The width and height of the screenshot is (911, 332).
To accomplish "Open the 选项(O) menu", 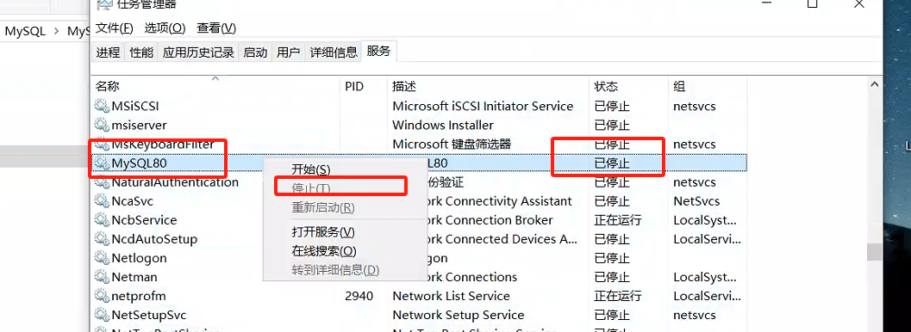I will pyautogui.click(x=165, y=28).
